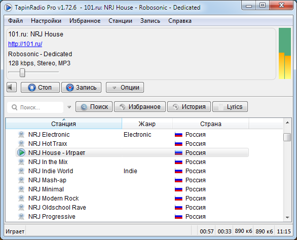
Task: Click the TapinRadio app icon in title bar
Action: [8, 8]
